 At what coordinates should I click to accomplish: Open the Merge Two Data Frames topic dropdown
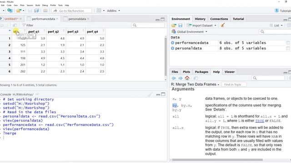(195, 84)
